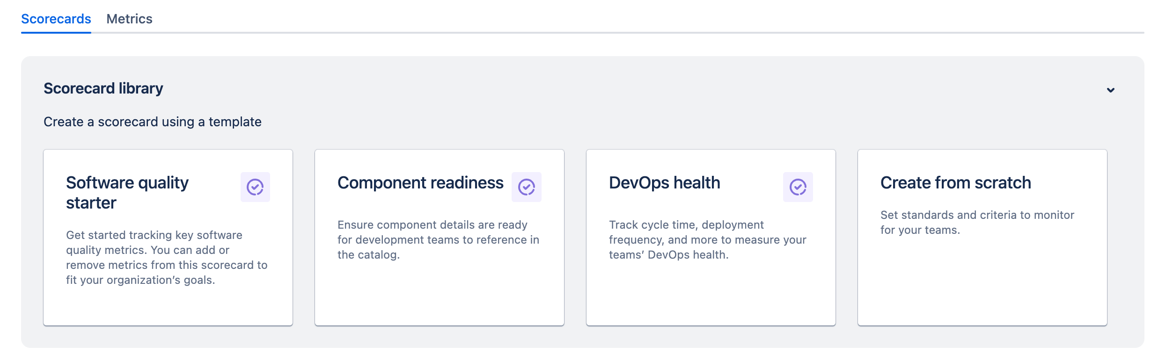Open the Metrics tab
Screen dimensions: 1173x361
(129, 19)
